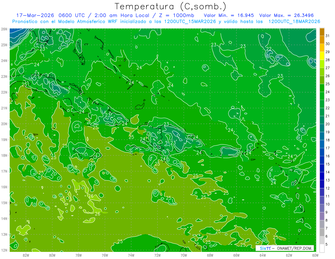
Task: Select legend color band between 28 and 29
Action: [322, 56]
